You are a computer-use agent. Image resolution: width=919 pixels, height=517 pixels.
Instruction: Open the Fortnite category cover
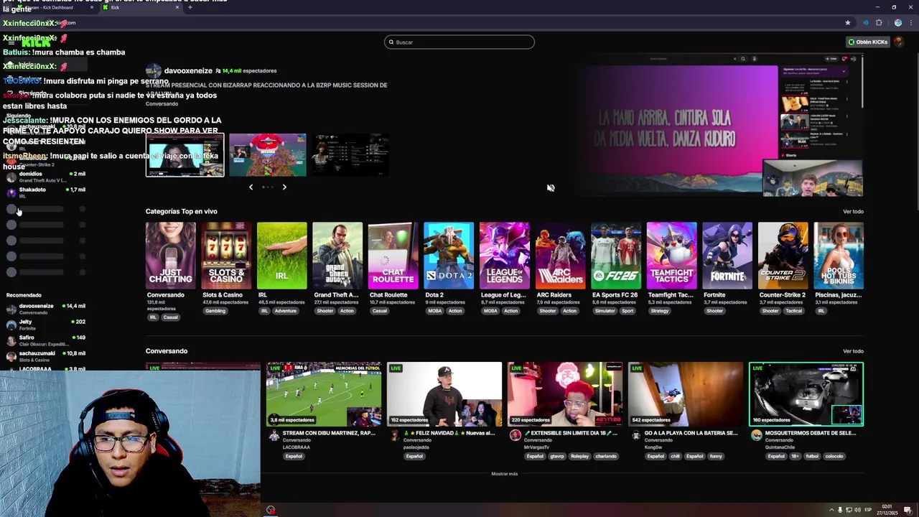[x=727, y=255]
